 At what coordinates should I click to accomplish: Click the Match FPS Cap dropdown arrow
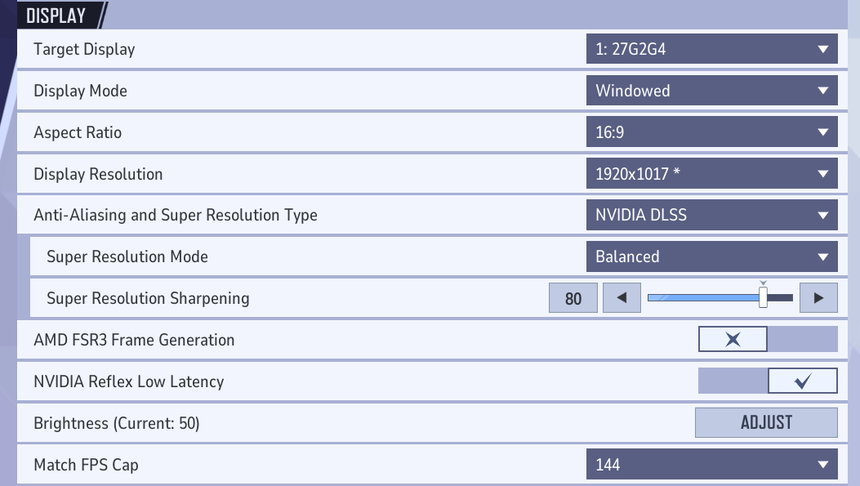pyautogui.click(x=822, y=466)
